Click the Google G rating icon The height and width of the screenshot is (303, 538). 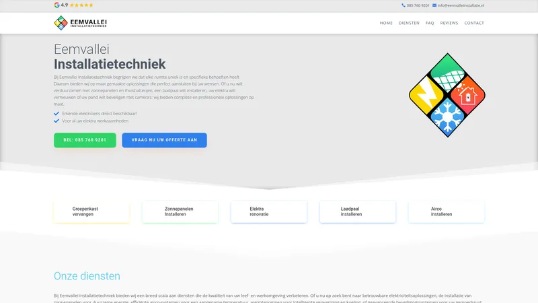click(x=56, y=5)
